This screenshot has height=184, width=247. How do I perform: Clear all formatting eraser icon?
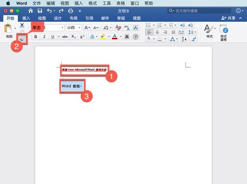tap(118, 28)
